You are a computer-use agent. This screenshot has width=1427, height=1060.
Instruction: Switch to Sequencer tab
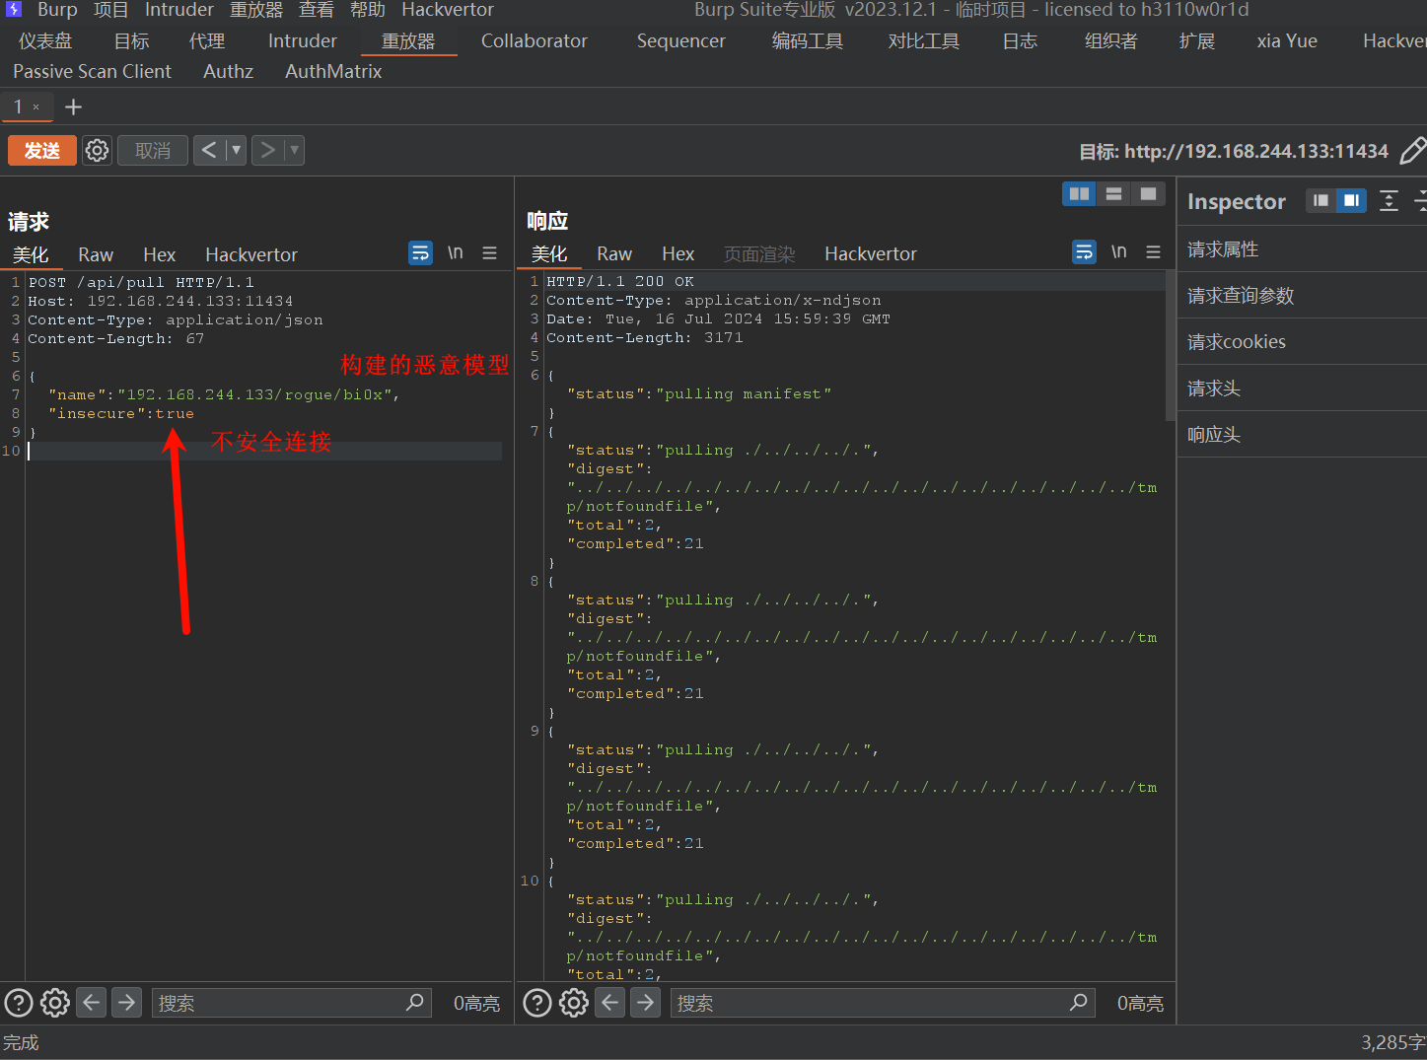[680, 40]
